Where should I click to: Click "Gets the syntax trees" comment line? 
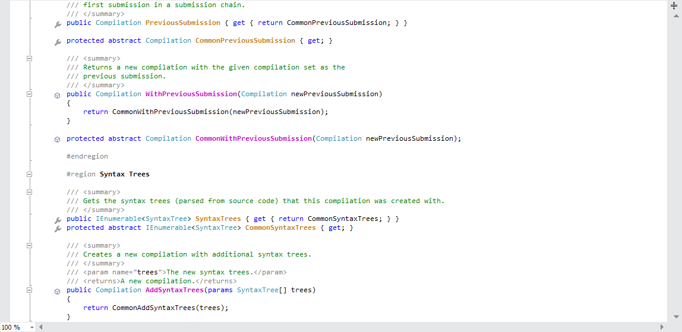pos(264,201)
